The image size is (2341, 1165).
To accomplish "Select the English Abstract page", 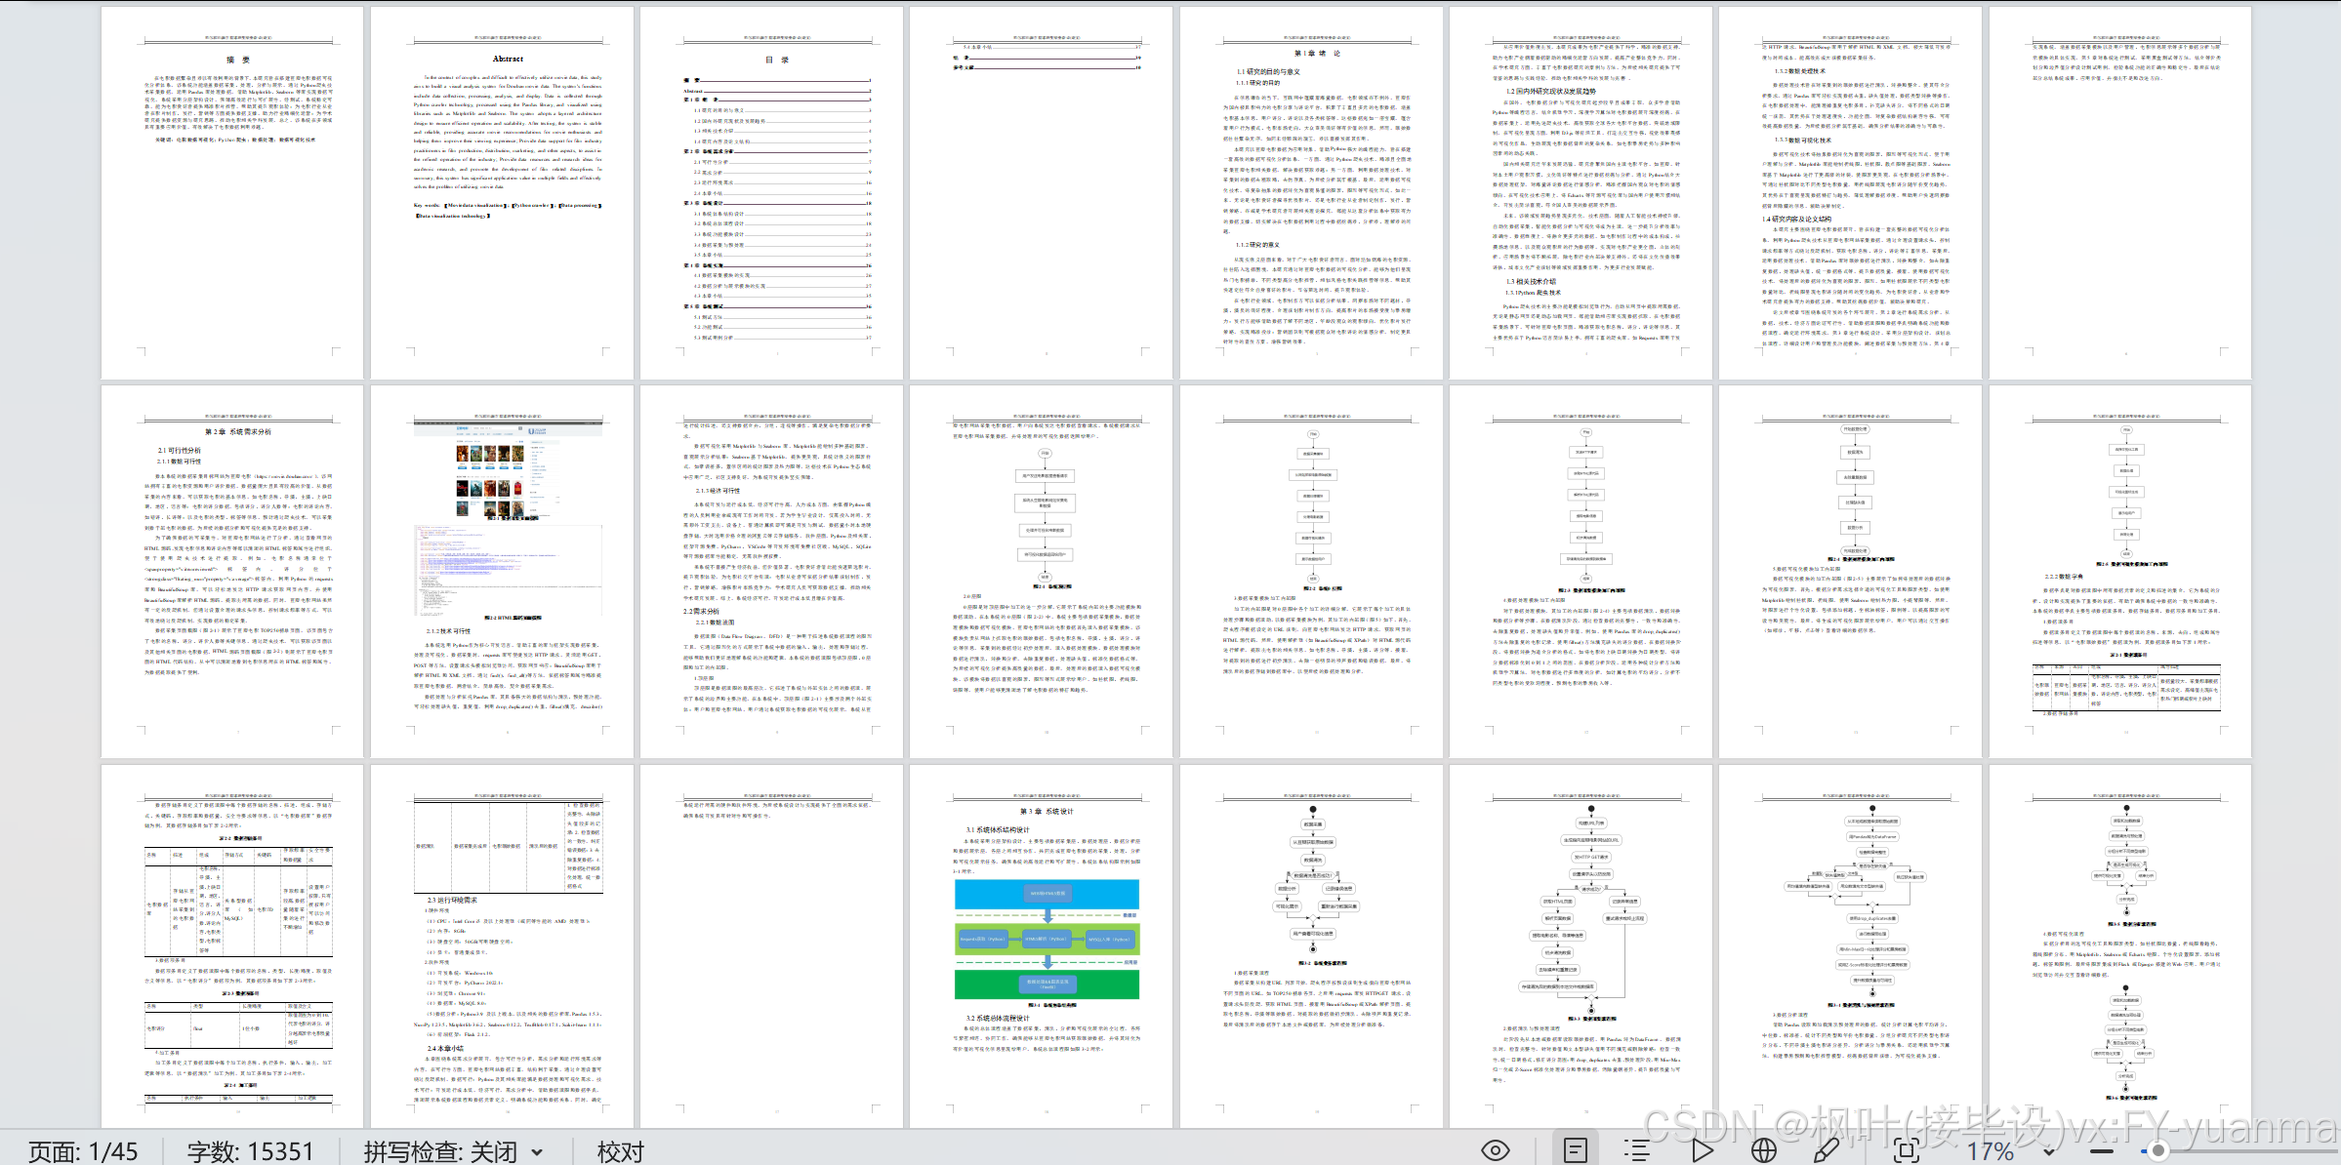I will 502,193.
